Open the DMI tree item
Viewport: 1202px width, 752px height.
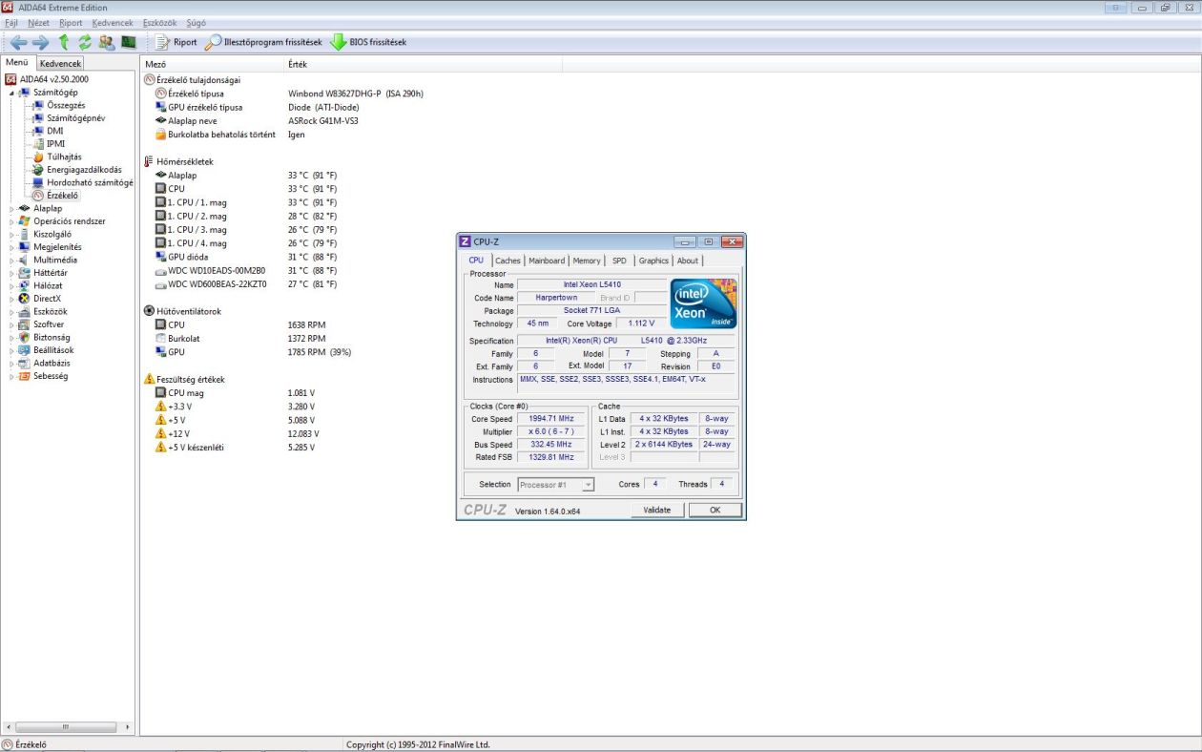pos(54,131)
